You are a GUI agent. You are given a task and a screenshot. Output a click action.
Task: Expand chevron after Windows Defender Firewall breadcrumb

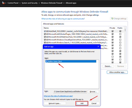click(64, 3)
